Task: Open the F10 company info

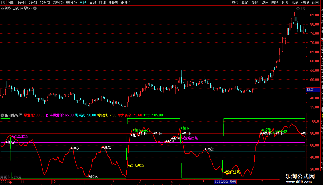Action: point(285,3)
